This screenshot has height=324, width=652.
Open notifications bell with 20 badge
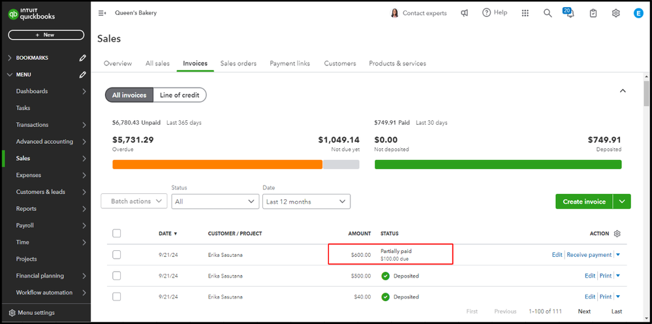tap(569, 12)
